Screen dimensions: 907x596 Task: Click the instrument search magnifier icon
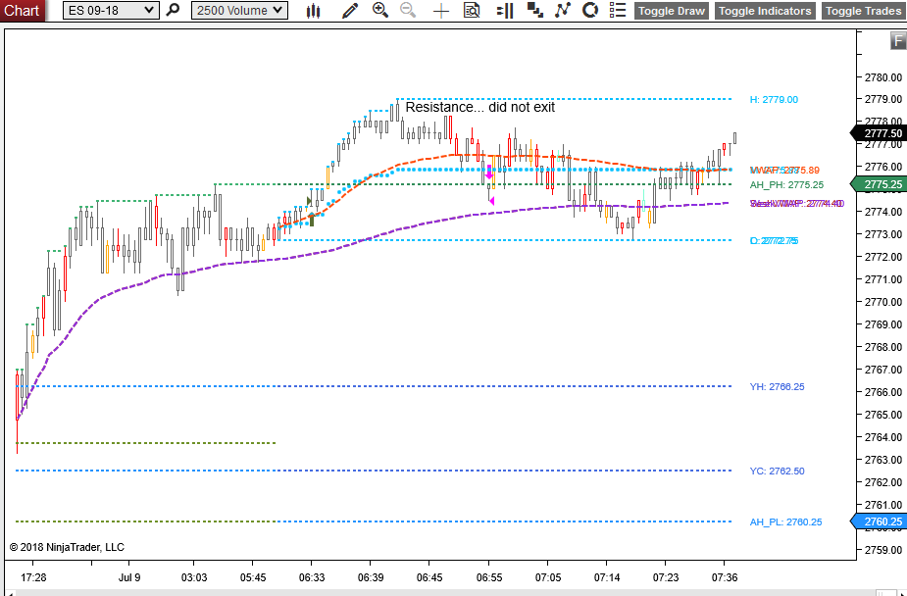point(173,10)
